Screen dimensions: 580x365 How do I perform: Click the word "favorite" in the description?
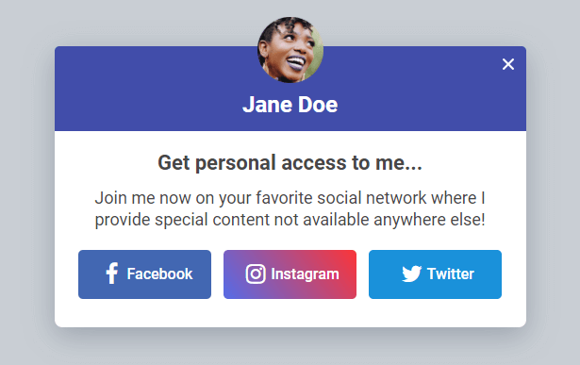tap(284, 198)
